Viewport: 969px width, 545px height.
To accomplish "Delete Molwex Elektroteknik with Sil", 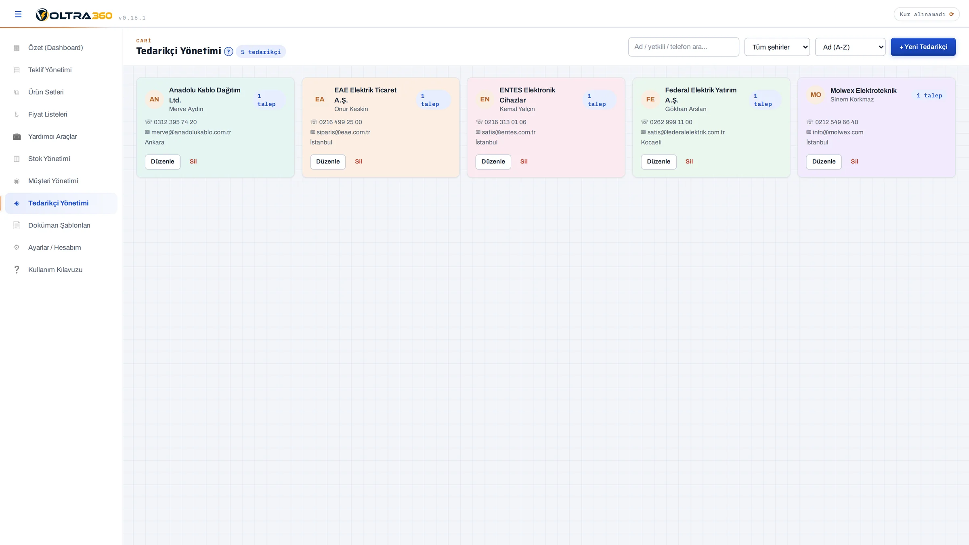I will (x=854, y=161).
